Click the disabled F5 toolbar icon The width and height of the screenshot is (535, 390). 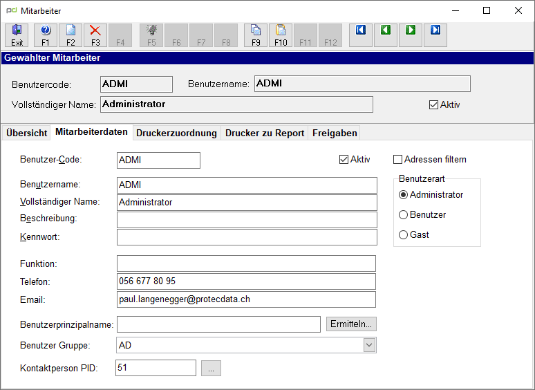[151, 35]
